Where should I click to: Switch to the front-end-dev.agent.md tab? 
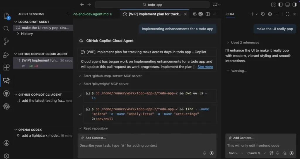(93, 14)
